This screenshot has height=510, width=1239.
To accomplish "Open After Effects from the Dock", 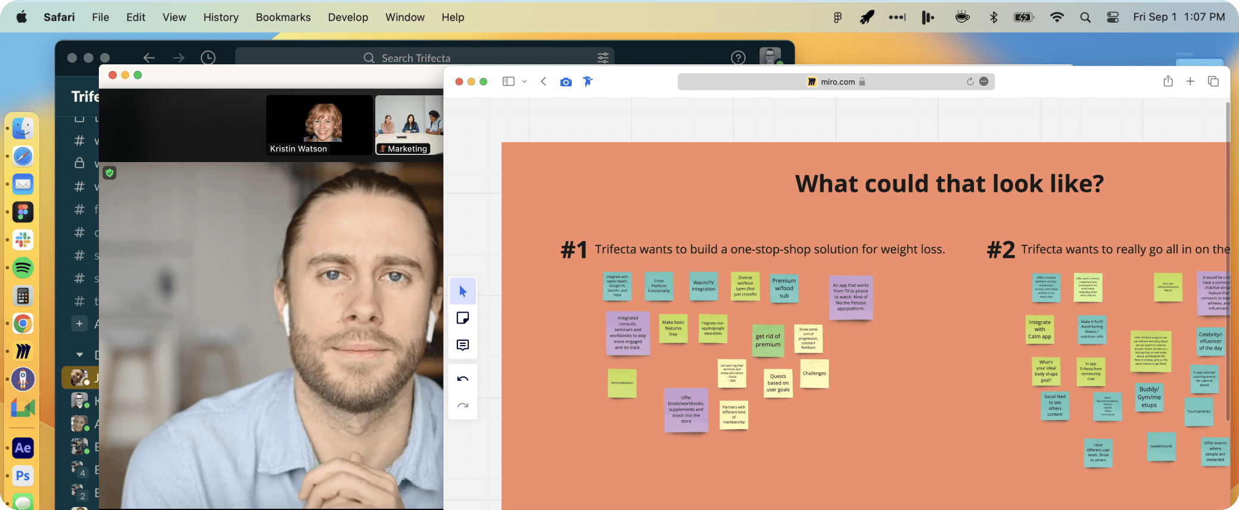I will (x=23, y=448).
